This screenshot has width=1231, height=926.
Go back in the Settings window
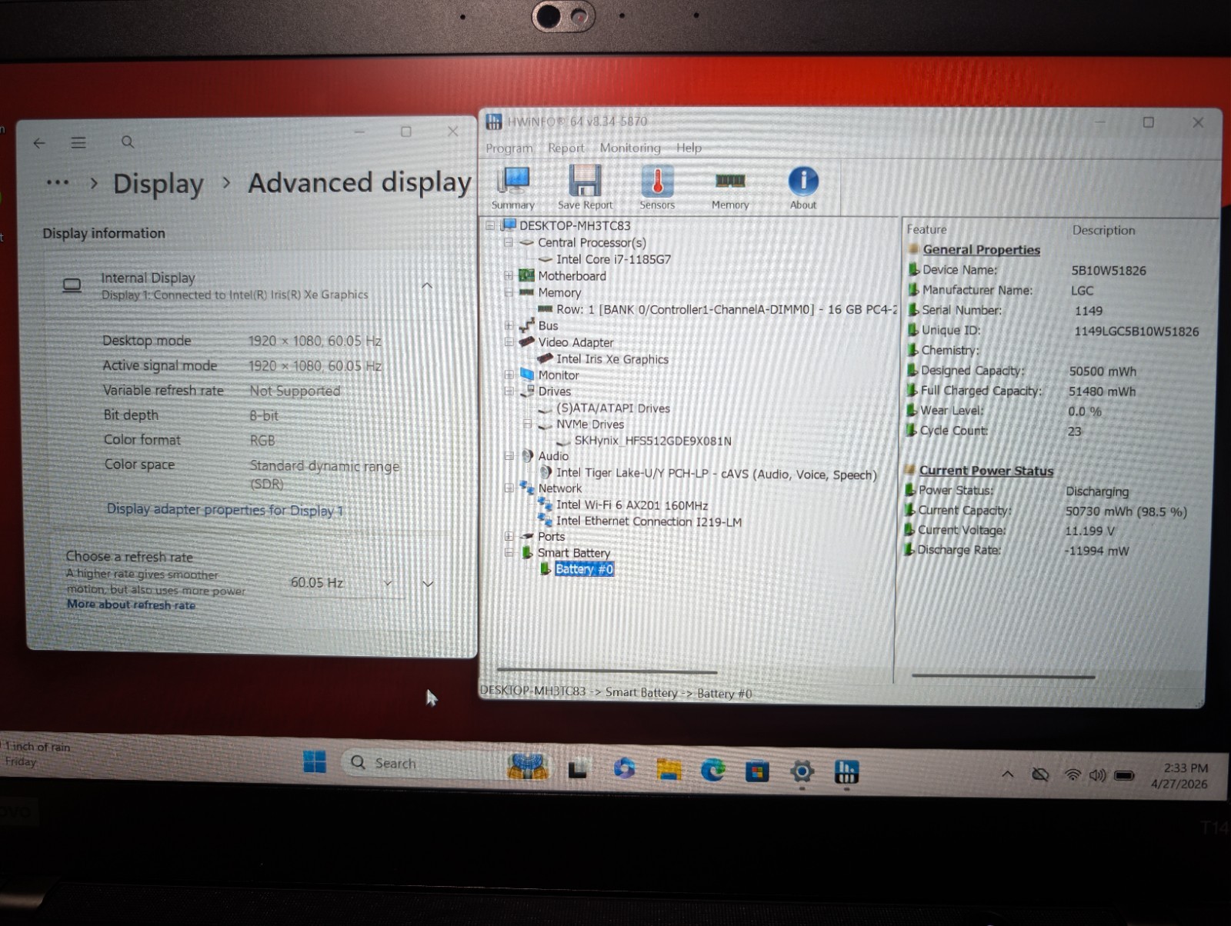[39, 142]
